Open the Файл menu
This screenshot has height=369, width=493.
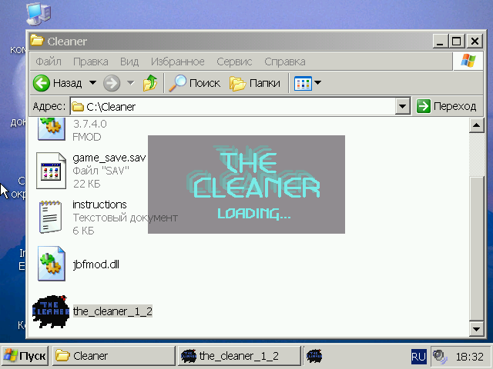49,61
